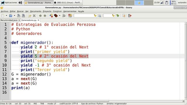Select the Generadores.py document tab
This screenshot has width=187, height=105.
pyautogui.click(x=29, y=20)
